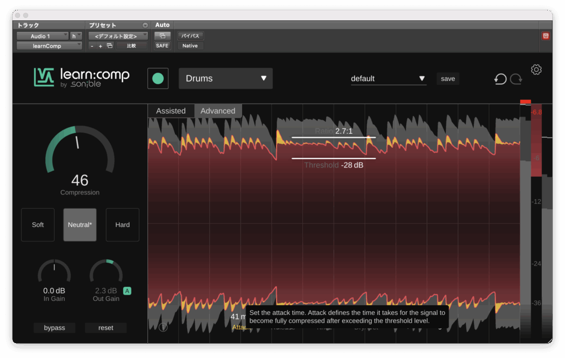This screenshot has height=358, width=565.
Task: Open the Drums profile dropdown
Action: (x=226, y=78)
